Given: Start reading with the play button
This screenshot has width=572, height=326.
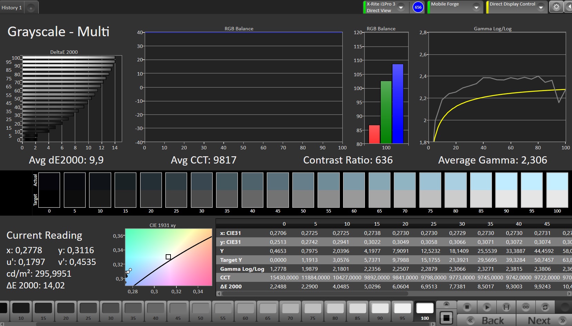Looking at the screenshot, I should 486,307.
